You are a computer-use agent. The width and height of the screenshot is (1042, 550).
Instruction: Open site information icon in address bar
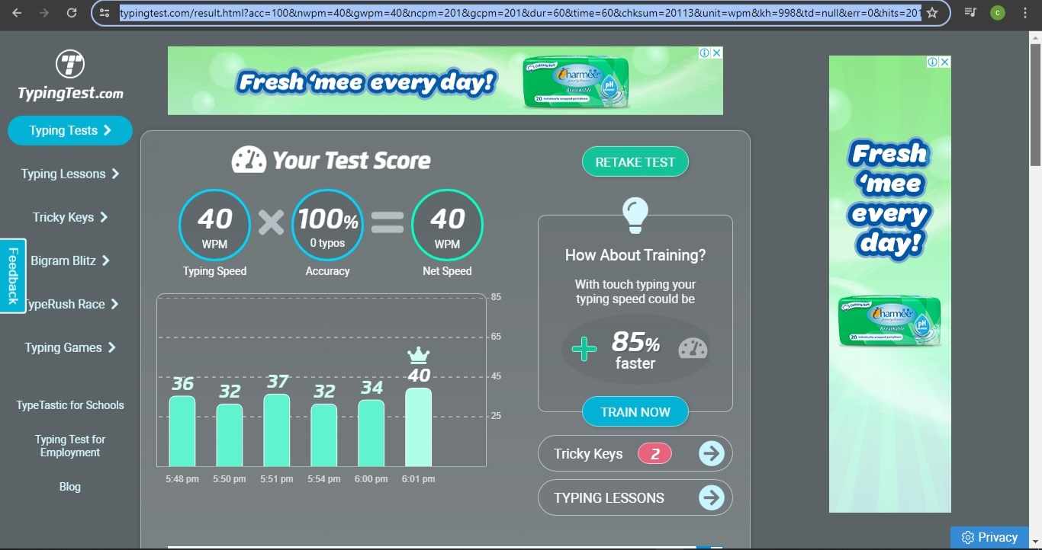point(105,13)
